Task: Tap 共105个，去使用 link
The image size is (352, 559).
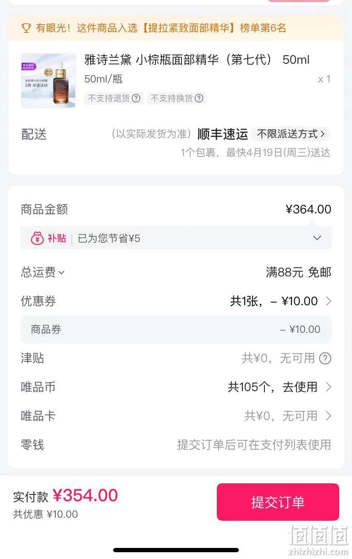Action: [x=273, y=387]
